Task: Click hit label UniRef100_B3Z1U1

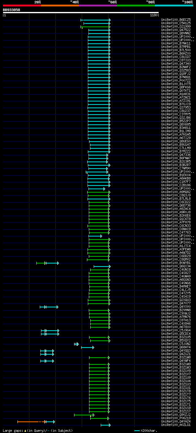Action: pyautogui.click(x=176, y=388)
